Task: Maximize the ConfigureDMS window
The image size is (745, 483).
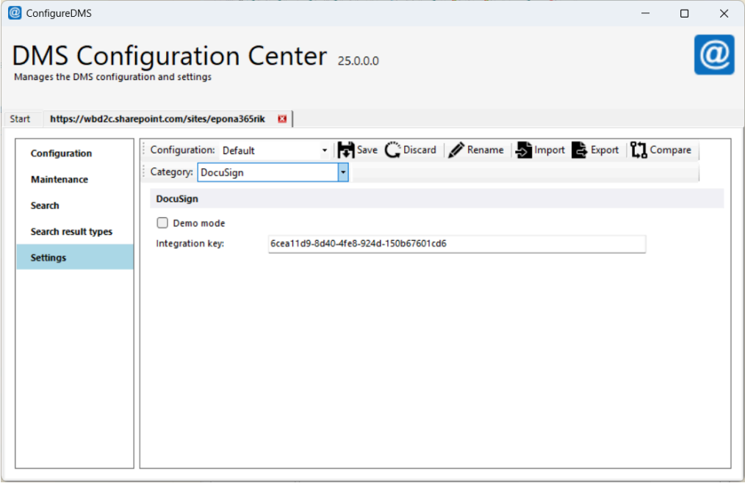Action: coord(684,13)
